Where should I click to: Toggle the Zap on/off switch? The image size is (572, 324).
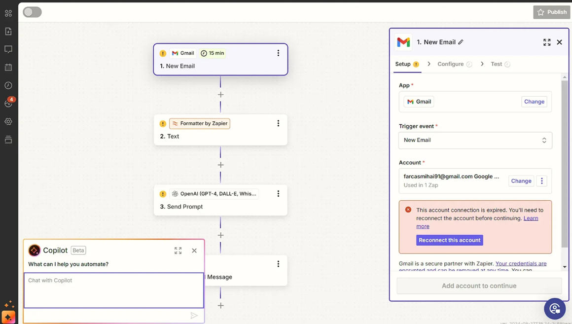[x=32, y=12]
